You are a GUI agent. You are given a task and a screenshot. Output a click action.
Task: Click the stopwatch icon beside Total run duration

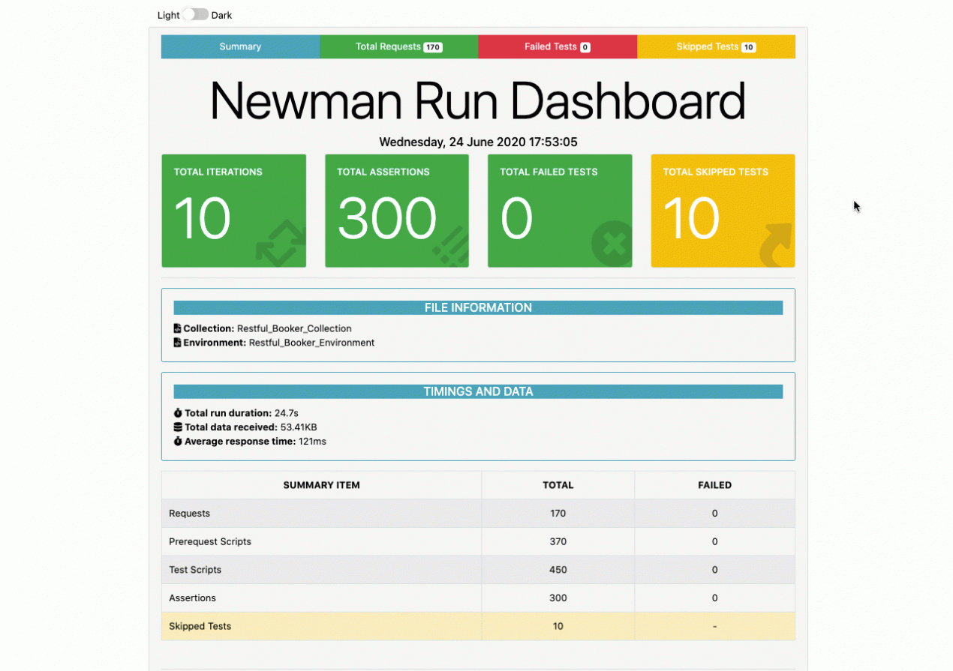pyautogui.click(x=178, y=413)
